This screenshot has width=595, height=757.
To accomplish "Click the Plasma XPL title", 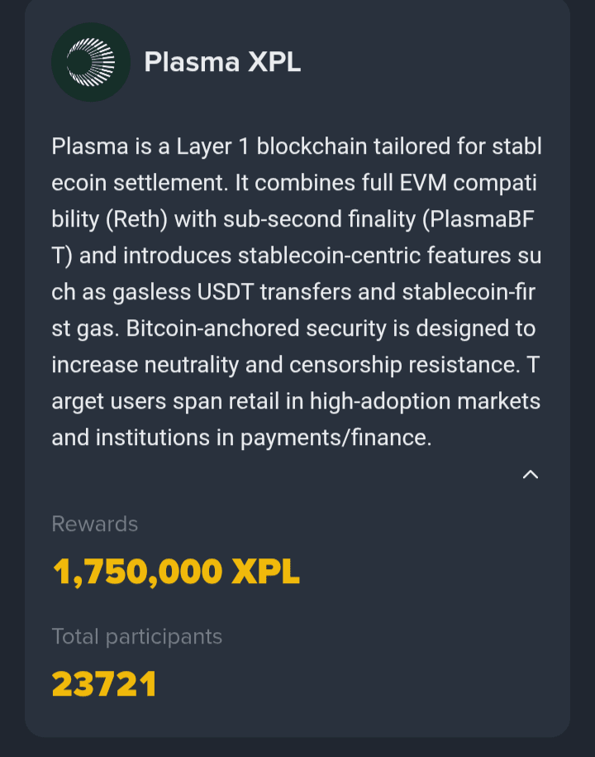I will point(222,62).
